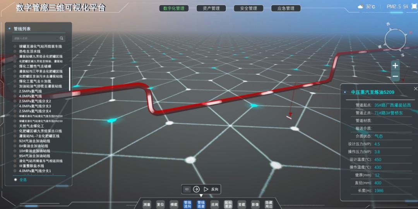Click the 反向 reverse direction button
Image resolution: width=418 pixels, height=209 pixels.
tap(211, 189)
